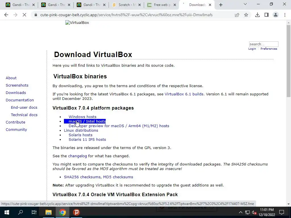Click the page vertical scrollbar thumb
This screenshot has height=218, width=291.
point(289,61)
